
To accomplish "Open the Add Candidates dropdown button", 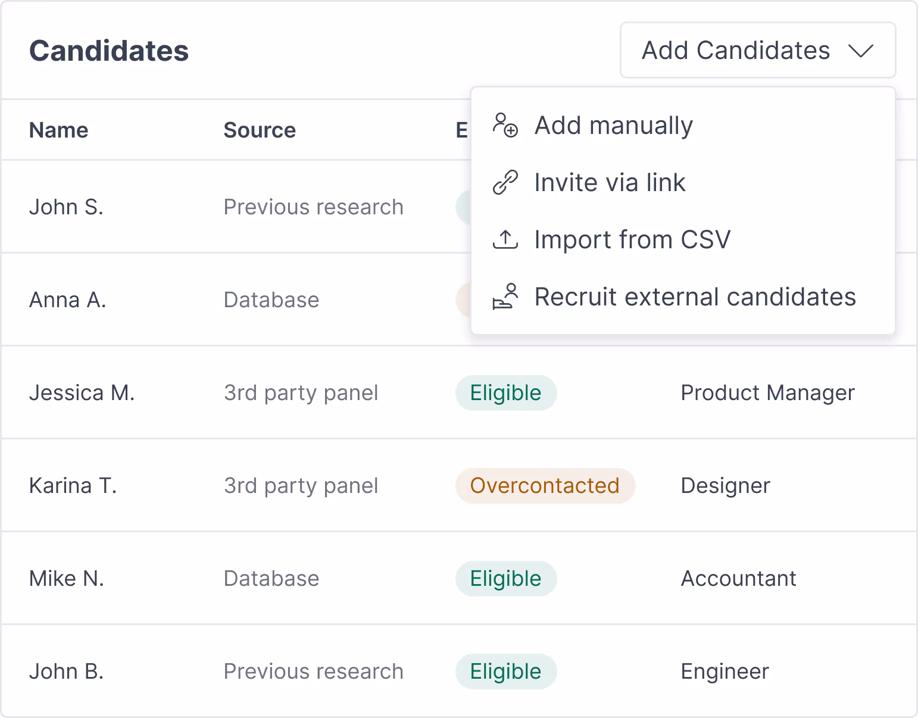I will point(757,51).
